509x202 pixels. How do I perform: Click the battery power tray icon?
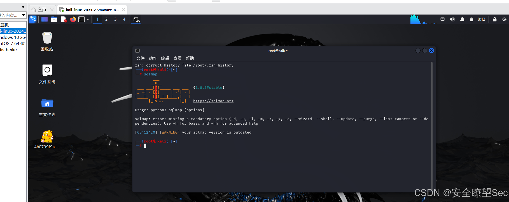[472, 19]
